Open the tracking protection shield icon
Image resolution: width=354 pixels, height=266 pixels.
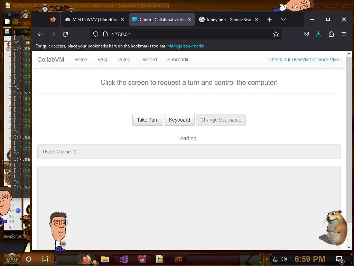(x=96, y=34)
